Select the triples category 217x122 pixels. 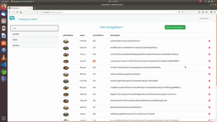tap(34, 40)
